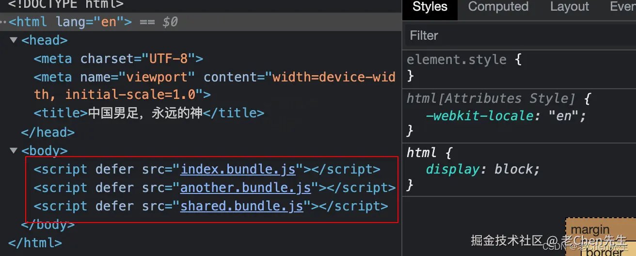
Task: Select the closing body tag row
Action: tap(48, 224)
